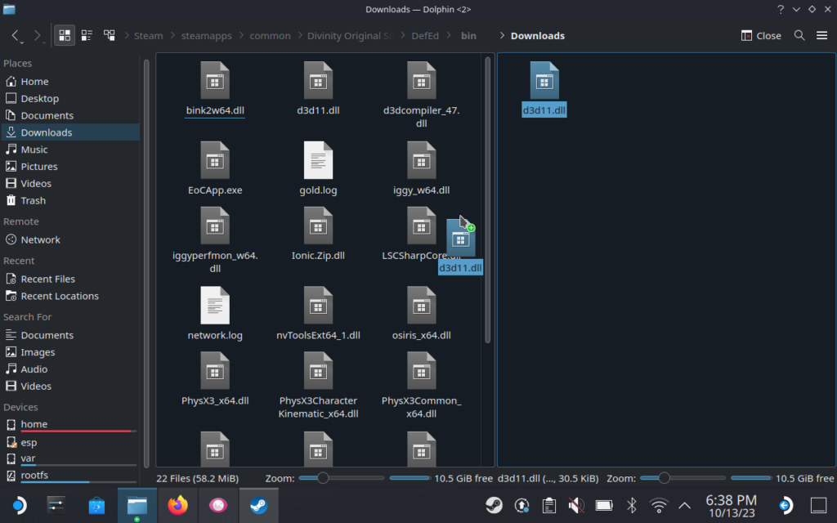The image size is (837, 523).
Task: Open clipboard tray icon
Action: 548,505
